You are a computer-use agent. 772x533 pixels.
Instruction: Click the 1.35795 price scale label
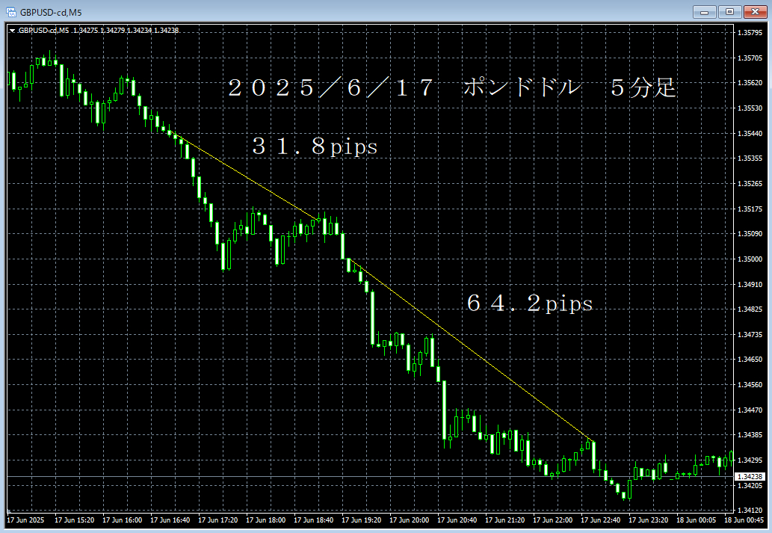click(750, 32)
